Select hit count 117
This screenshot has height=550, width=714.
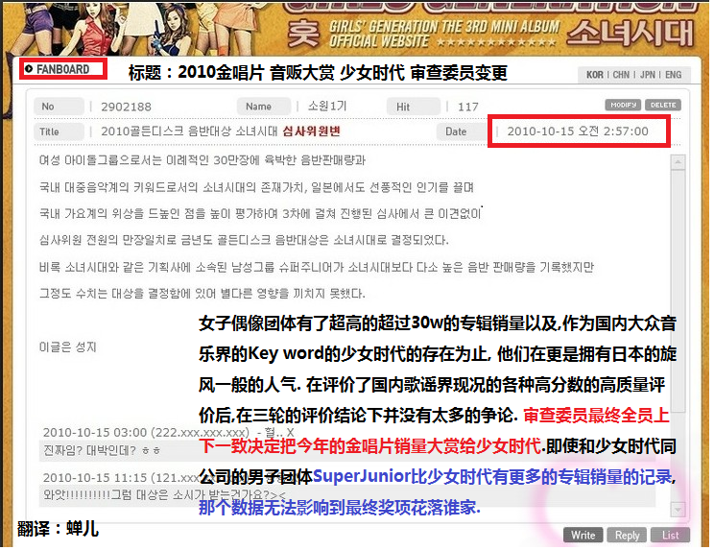pos(468,107)
